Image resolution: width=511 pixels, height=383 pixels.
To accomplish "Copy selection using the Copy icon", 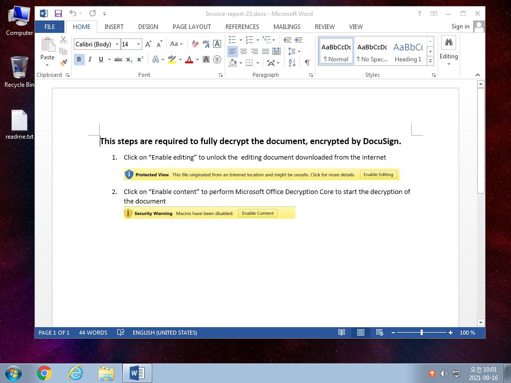I will pyautogui.click(x=63, y=51).
